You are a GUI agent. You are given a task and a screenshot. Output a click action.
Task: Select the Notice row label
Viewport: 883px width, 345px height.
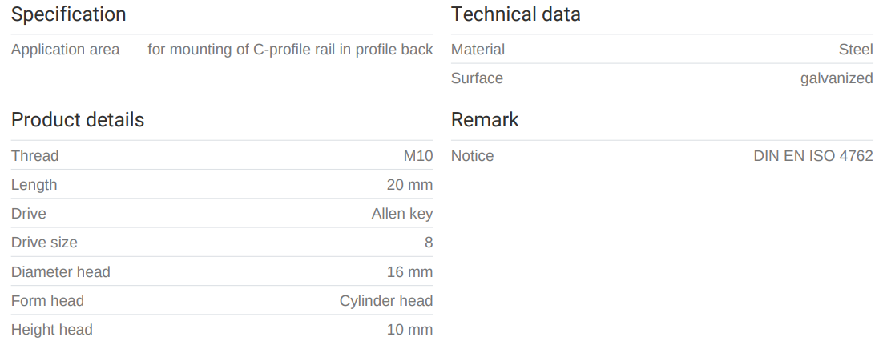pos(473,156)
